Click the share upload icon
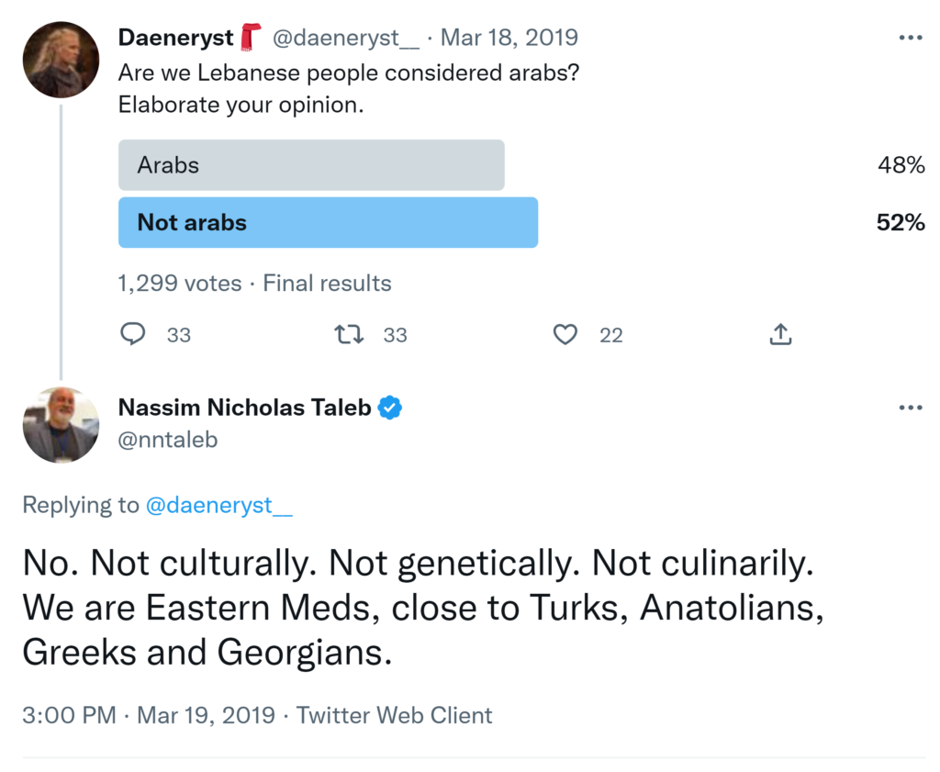 pyautogui.click(x=780, y=335)
